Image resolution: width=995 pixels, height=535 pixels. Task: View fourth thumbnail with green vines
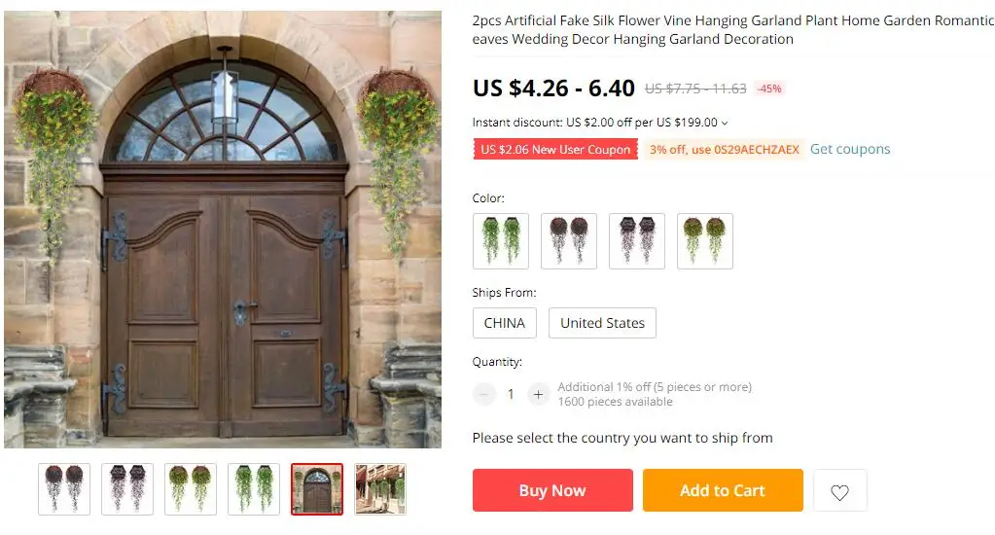[254, 489]
